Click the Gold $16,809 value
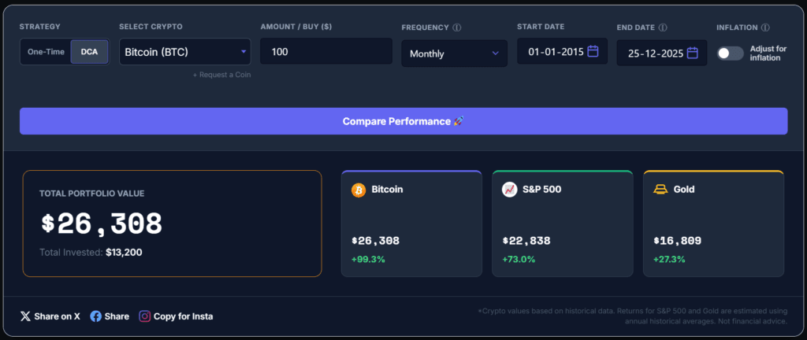Image resolution: width=807 pixels, height=340 pixels. (678, 241)
